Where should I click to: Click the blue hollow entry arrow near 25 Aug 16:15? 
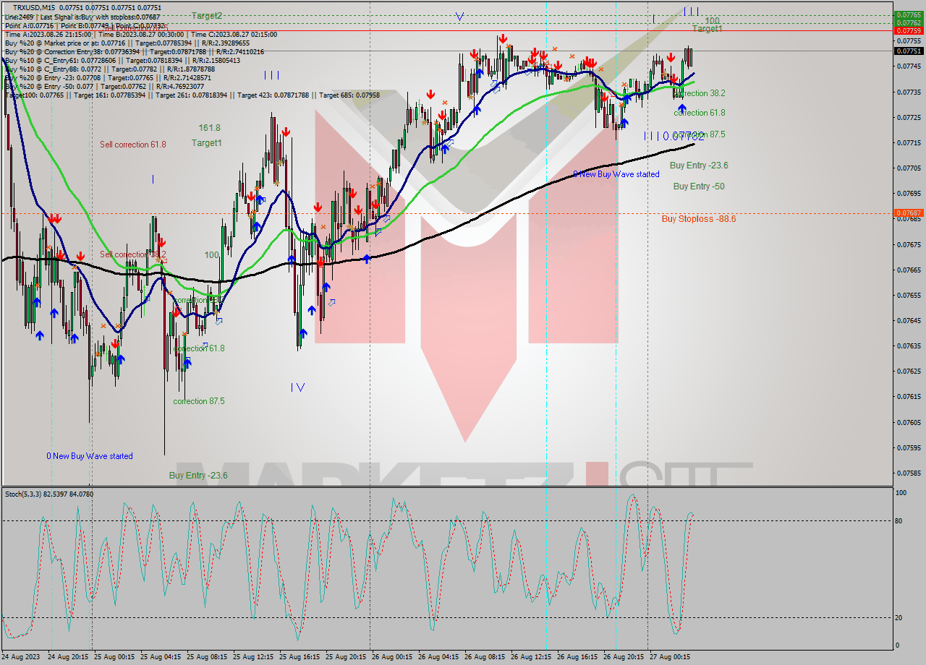tap(333, 304)
